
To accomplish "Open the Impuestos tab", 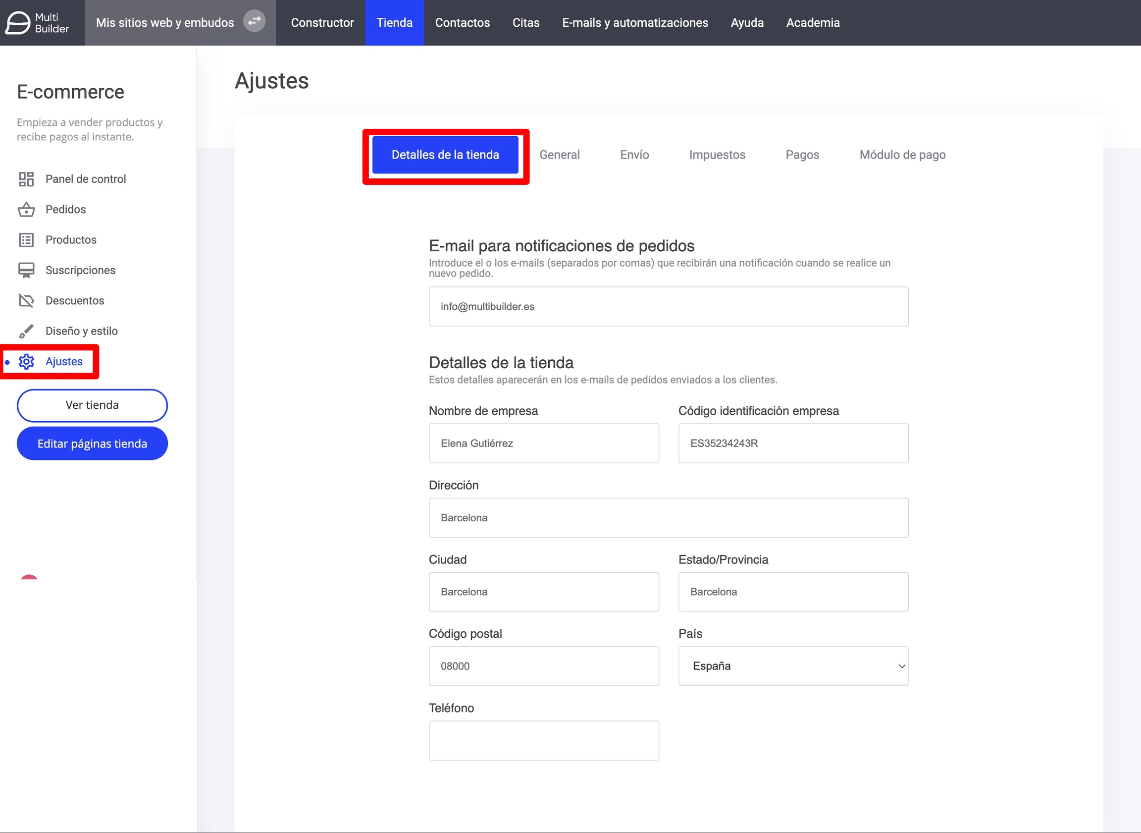I will click(717, 155).
